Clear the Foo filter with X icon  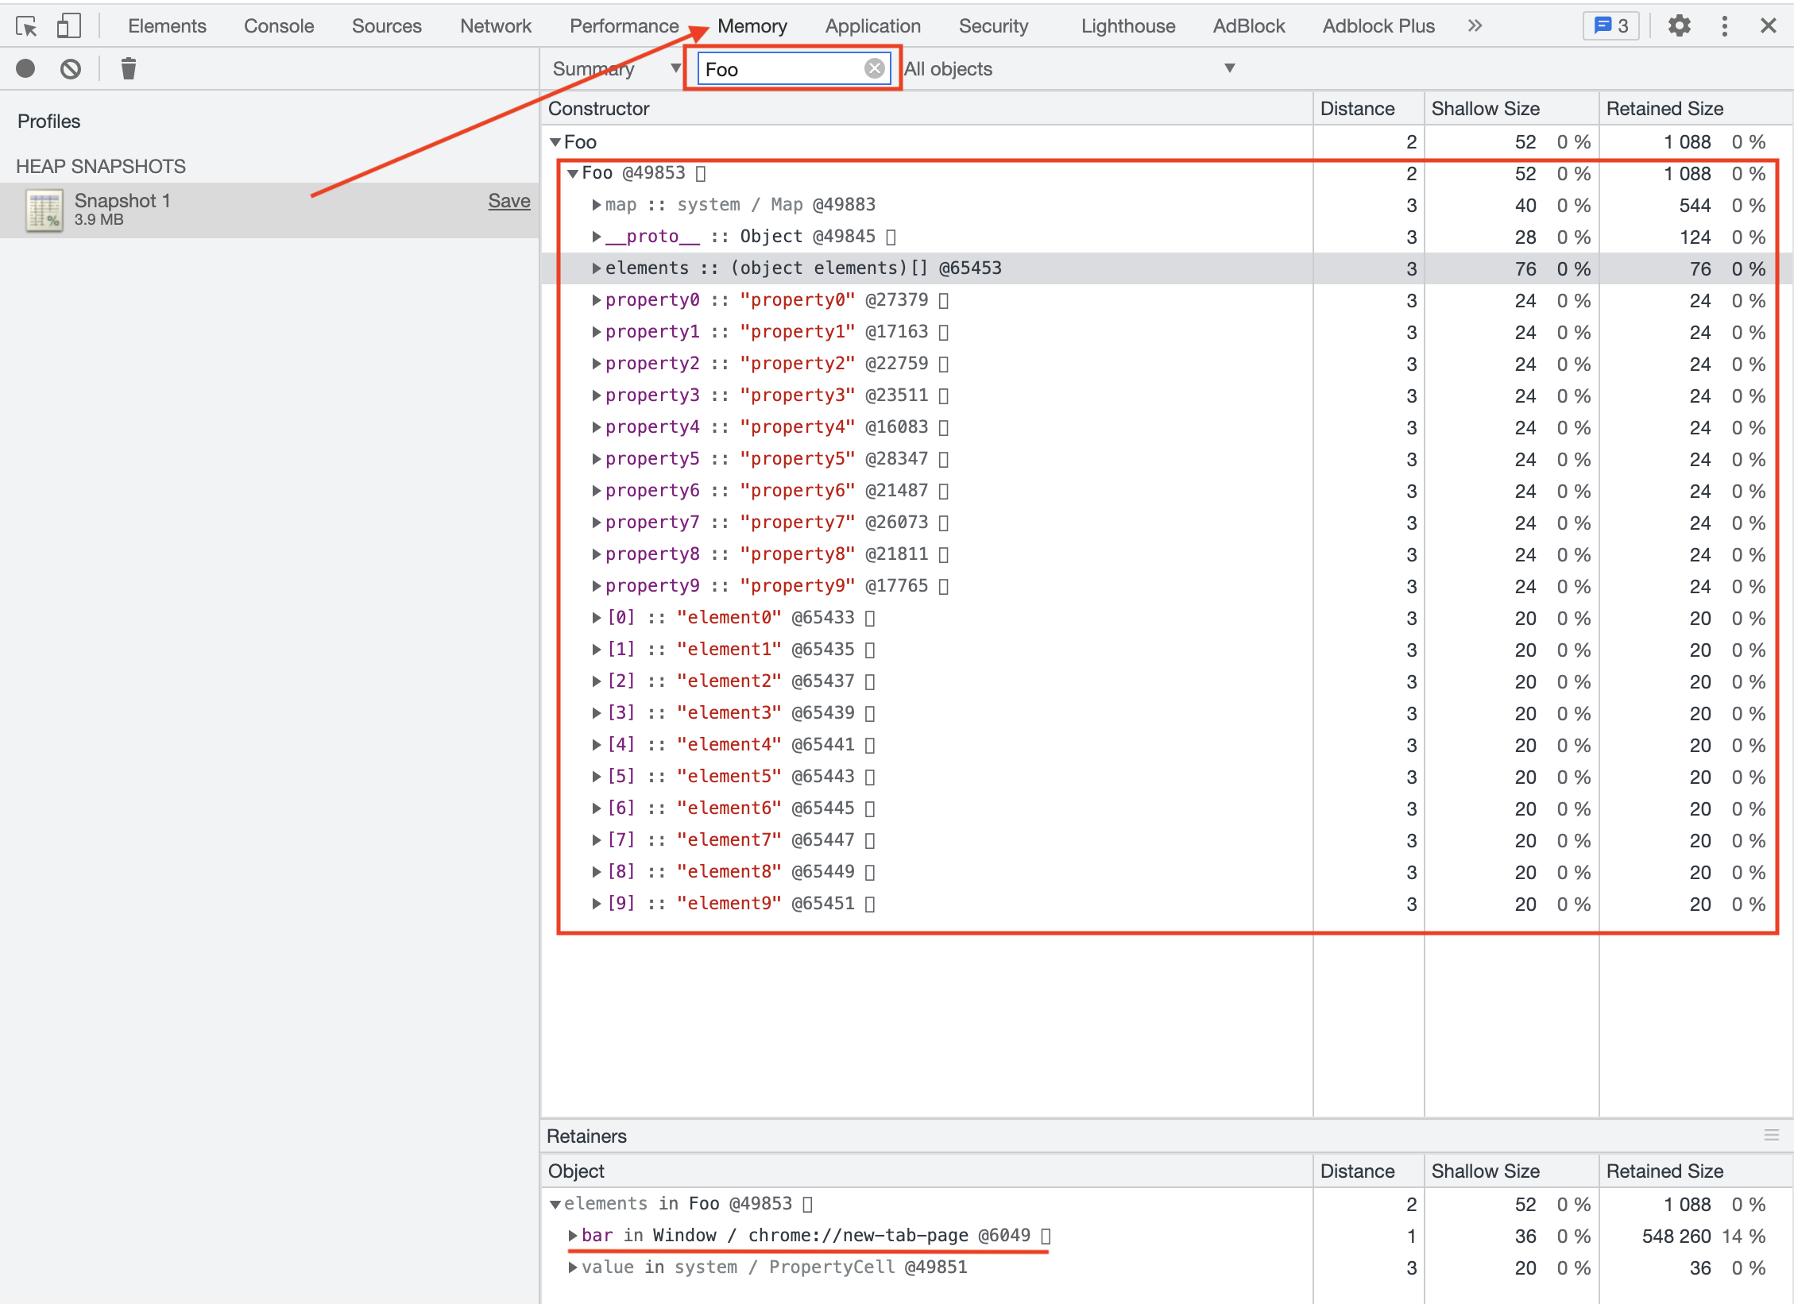(874, 69)
